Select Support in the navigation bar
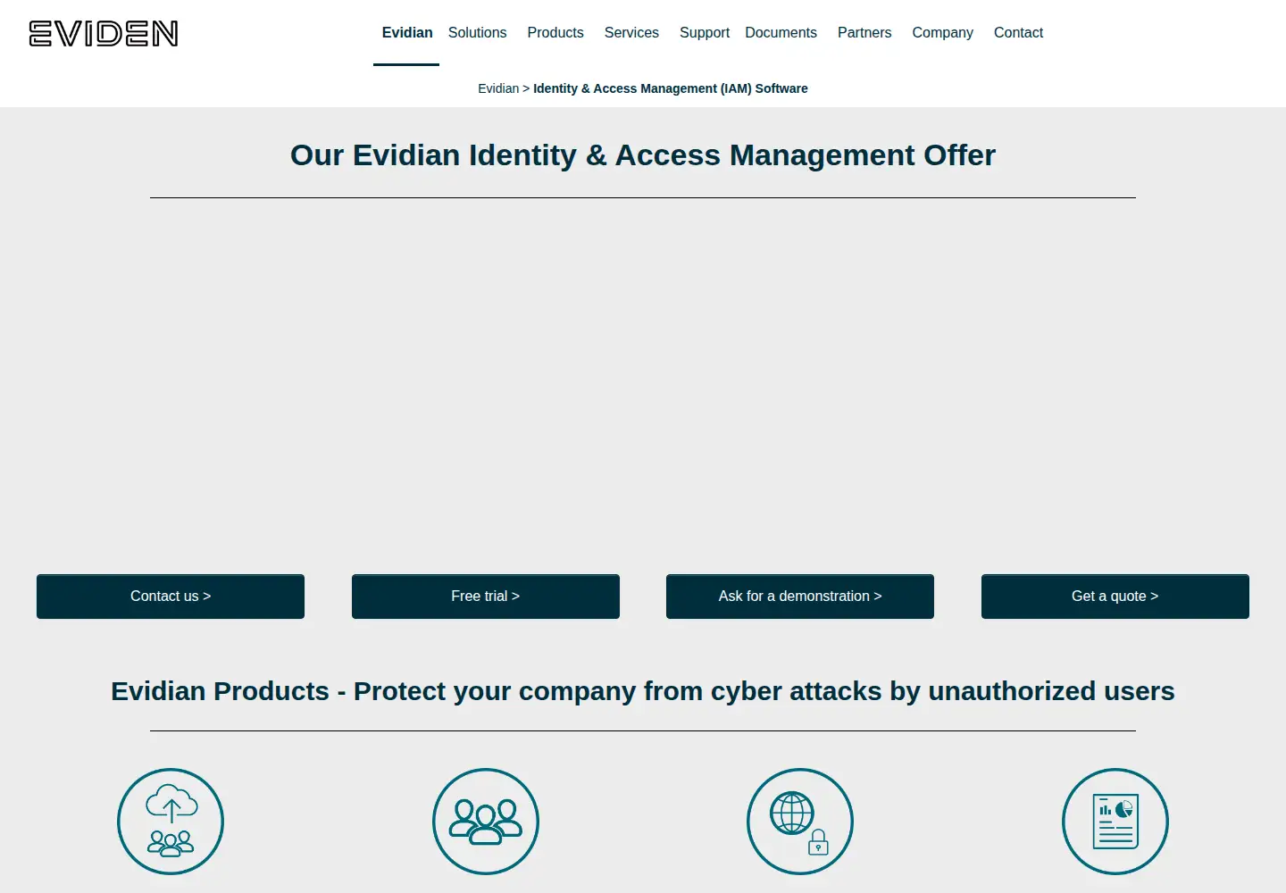Screen dimensions: 1286x893 tap(705, 33)
